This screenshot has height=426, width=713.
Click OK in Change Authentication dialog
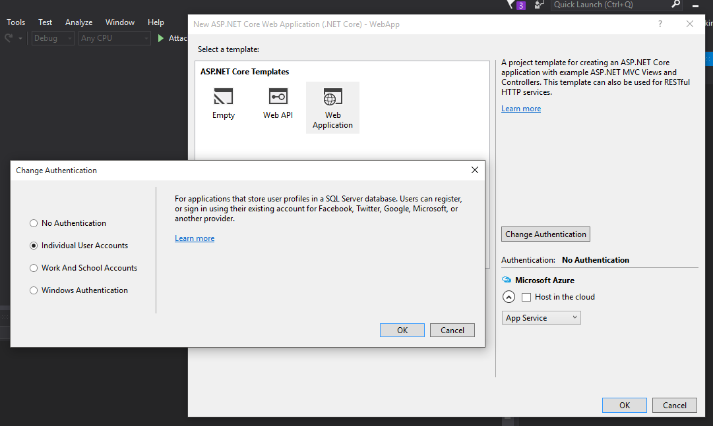(x=402, y=330)
